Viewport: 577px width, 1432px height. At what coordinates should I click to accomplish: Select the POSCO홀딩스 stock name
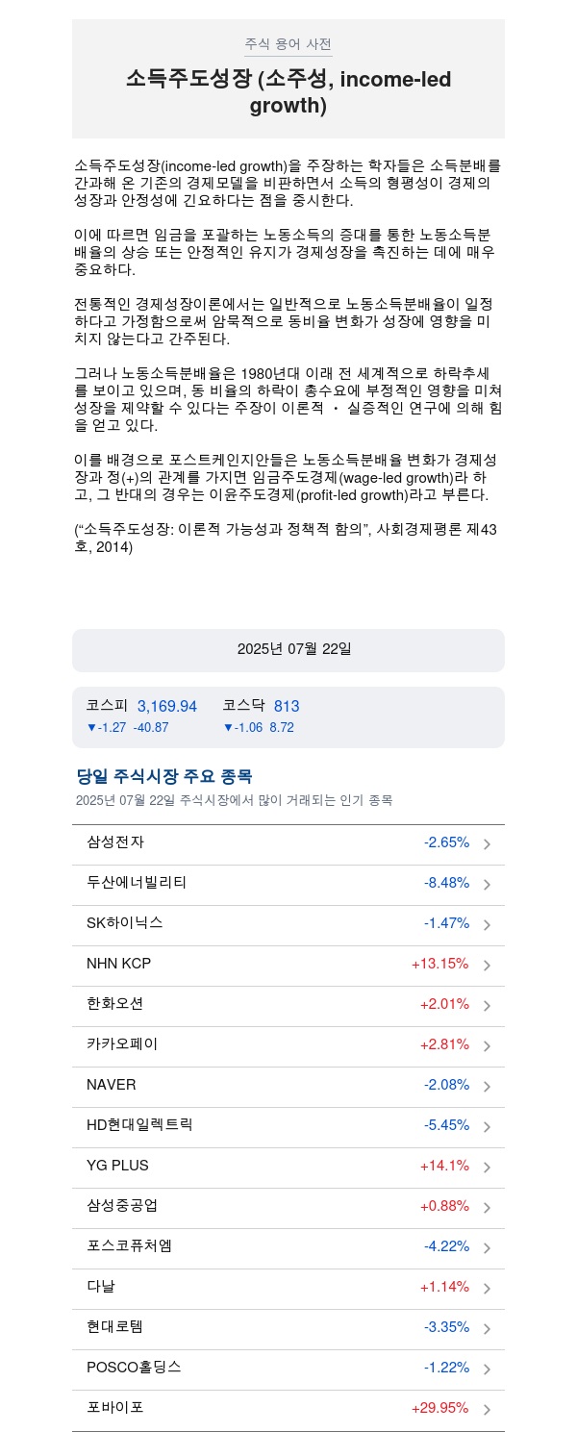134,1368
